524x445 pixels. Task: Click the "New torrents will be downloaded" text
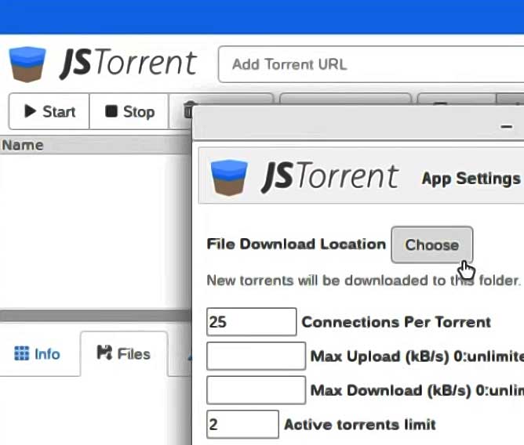point(318,280)
